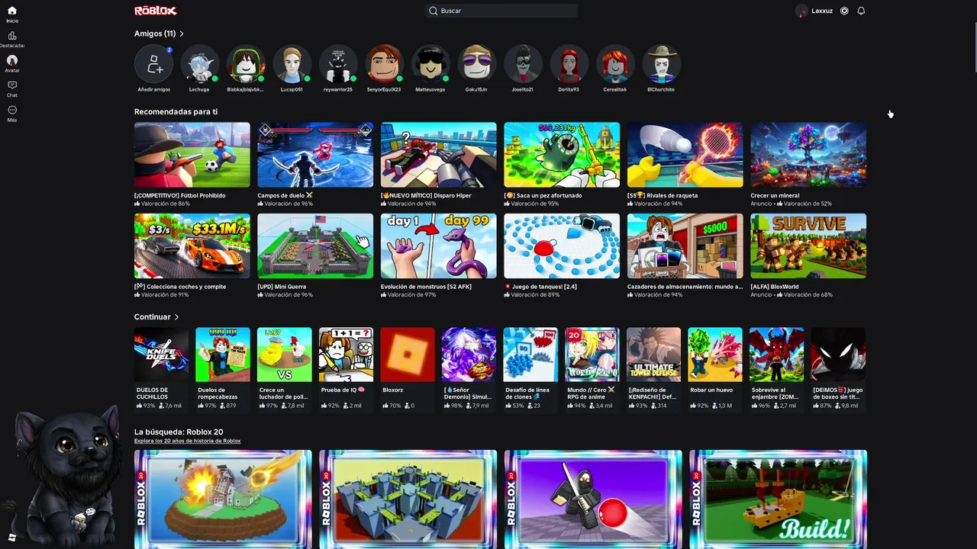Open the Laxxuz profile avatar
977x549 pixels.
click(801, 11)
